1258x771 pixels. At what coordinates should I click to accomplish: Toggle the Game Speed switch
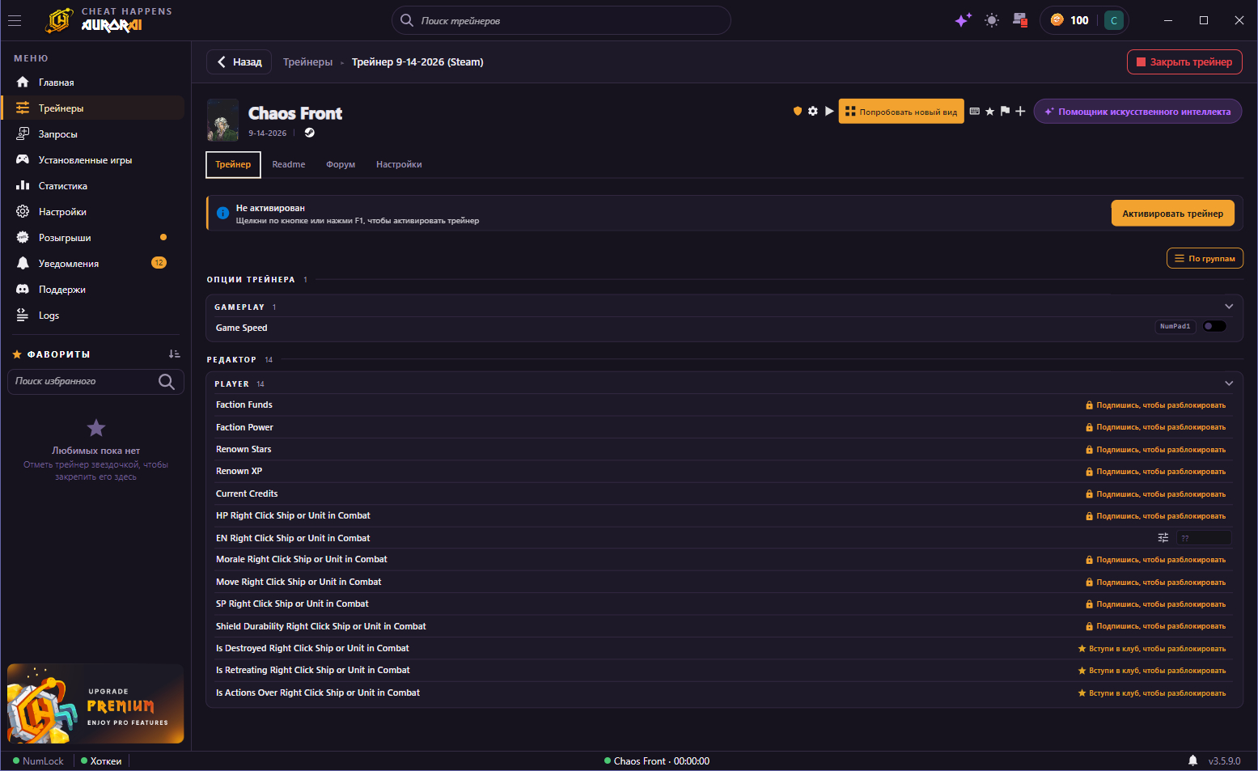pyautogui.click(x=1214, y=326)
